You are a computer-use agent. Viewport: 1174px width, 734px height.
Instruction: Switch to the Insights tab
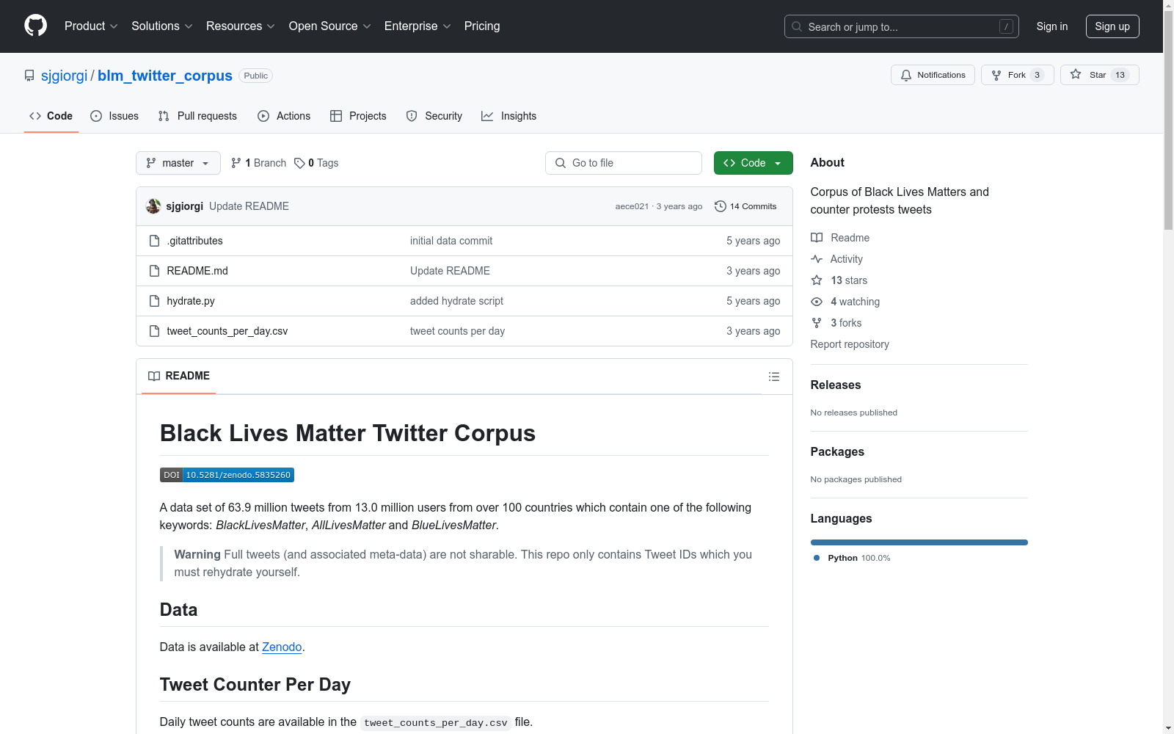[509, 116]
